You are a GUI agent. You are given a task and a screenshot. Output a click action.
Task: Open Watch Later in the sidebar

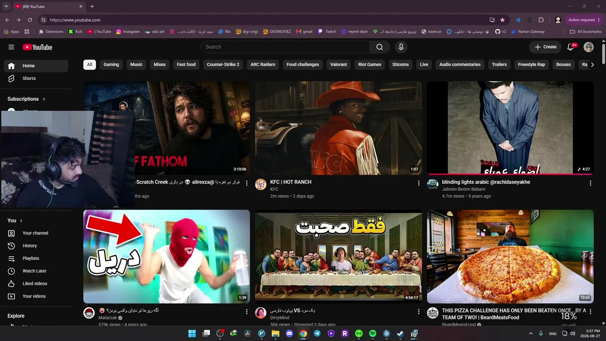(x=36, y=271)
